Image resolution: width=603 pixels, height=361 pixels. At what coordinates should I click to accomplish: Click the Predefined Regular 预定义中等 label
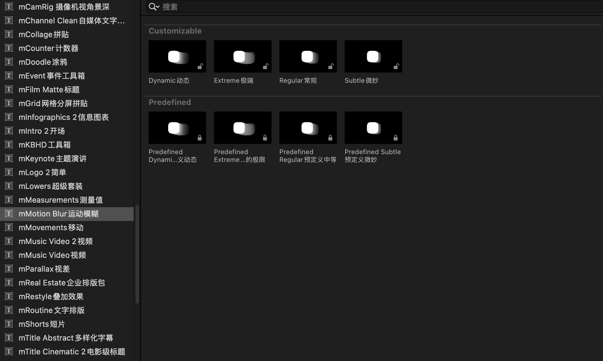(x=308, y=156)
